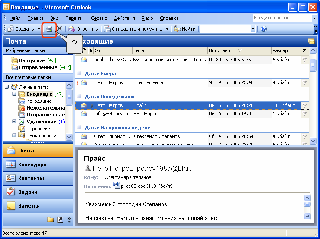Toggle flag on the Прайс message
The width and height of the screenshot is (320, 239).
pos(305,105)
